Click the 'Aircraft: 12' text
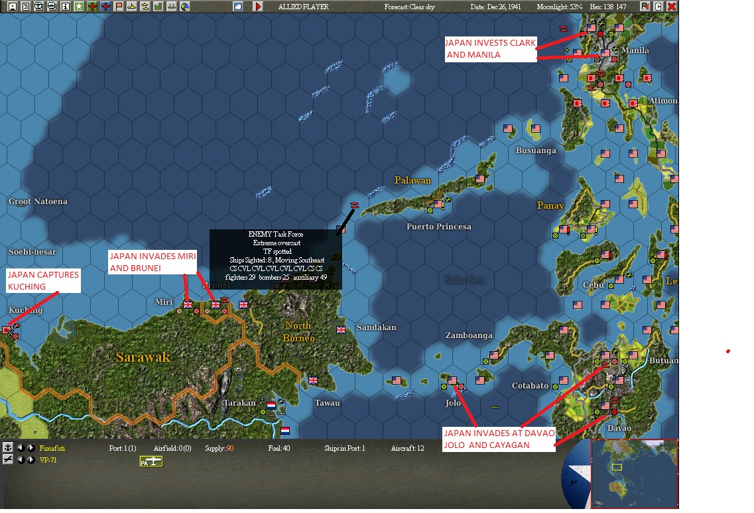 pyautogui.click(x=407, y=448)
